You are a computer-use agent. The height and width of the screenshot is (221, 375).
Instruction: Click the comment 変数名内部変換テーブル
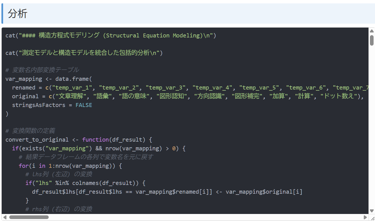(45, 70)
